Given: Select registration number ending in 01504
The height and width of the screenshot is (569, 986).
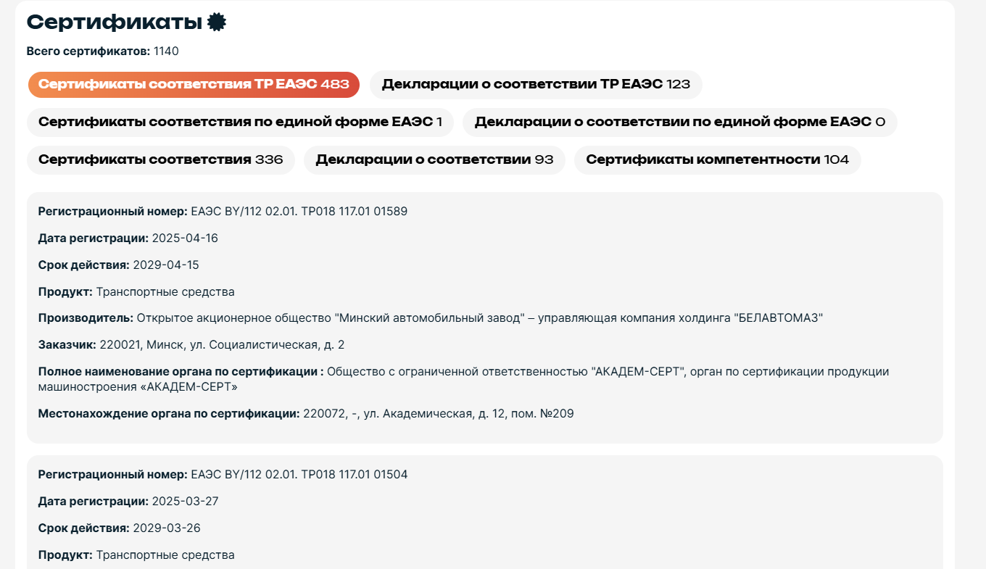Looking at the screenshot, I should click(x=299, y=475).
